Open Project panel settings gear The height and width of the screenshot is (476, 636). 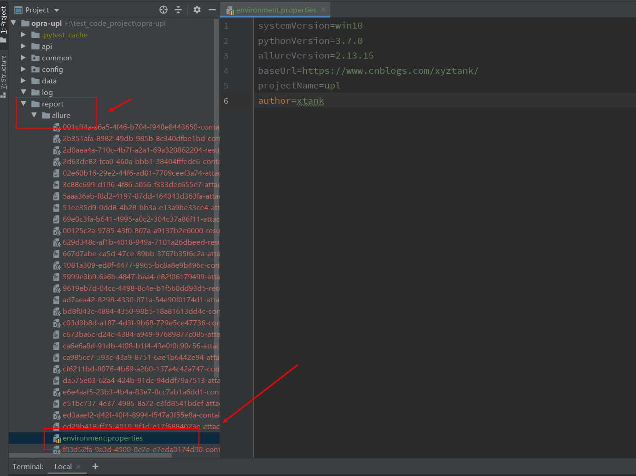(x=197, y=10)
